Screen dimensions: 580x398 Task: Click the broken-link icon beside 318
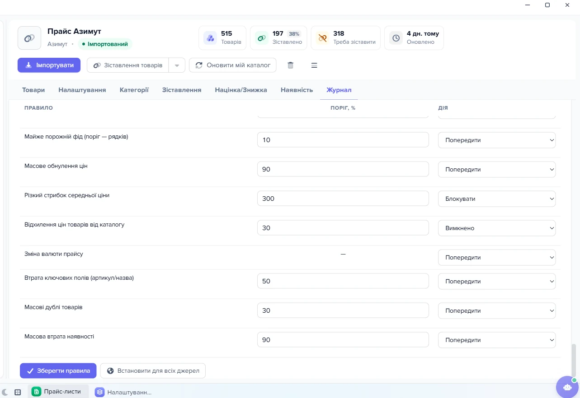[x=322, y=38]
